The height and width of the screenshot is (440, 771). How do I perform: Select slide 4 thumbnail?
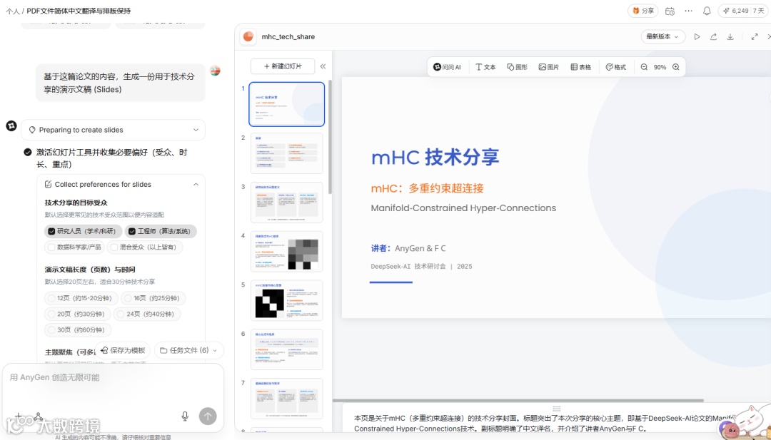click(287, 252)
